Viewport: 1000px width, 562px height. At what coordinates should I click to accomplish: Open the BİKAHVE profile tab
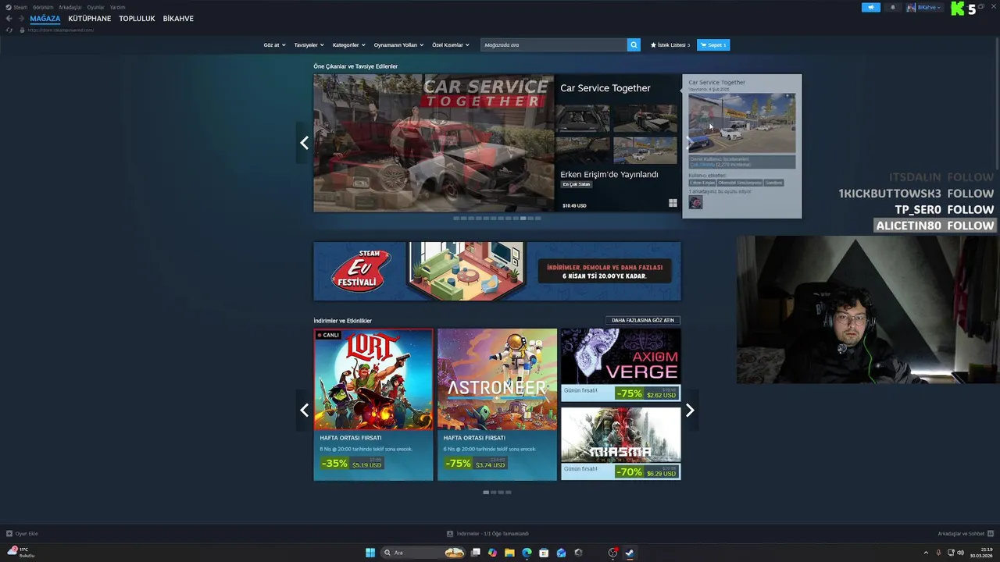(x=178, y=18)
